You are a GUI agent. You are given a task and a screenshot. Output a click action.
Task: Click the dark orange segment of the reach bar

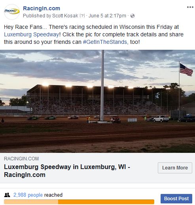pyautogui.click(x=106, y=202)
